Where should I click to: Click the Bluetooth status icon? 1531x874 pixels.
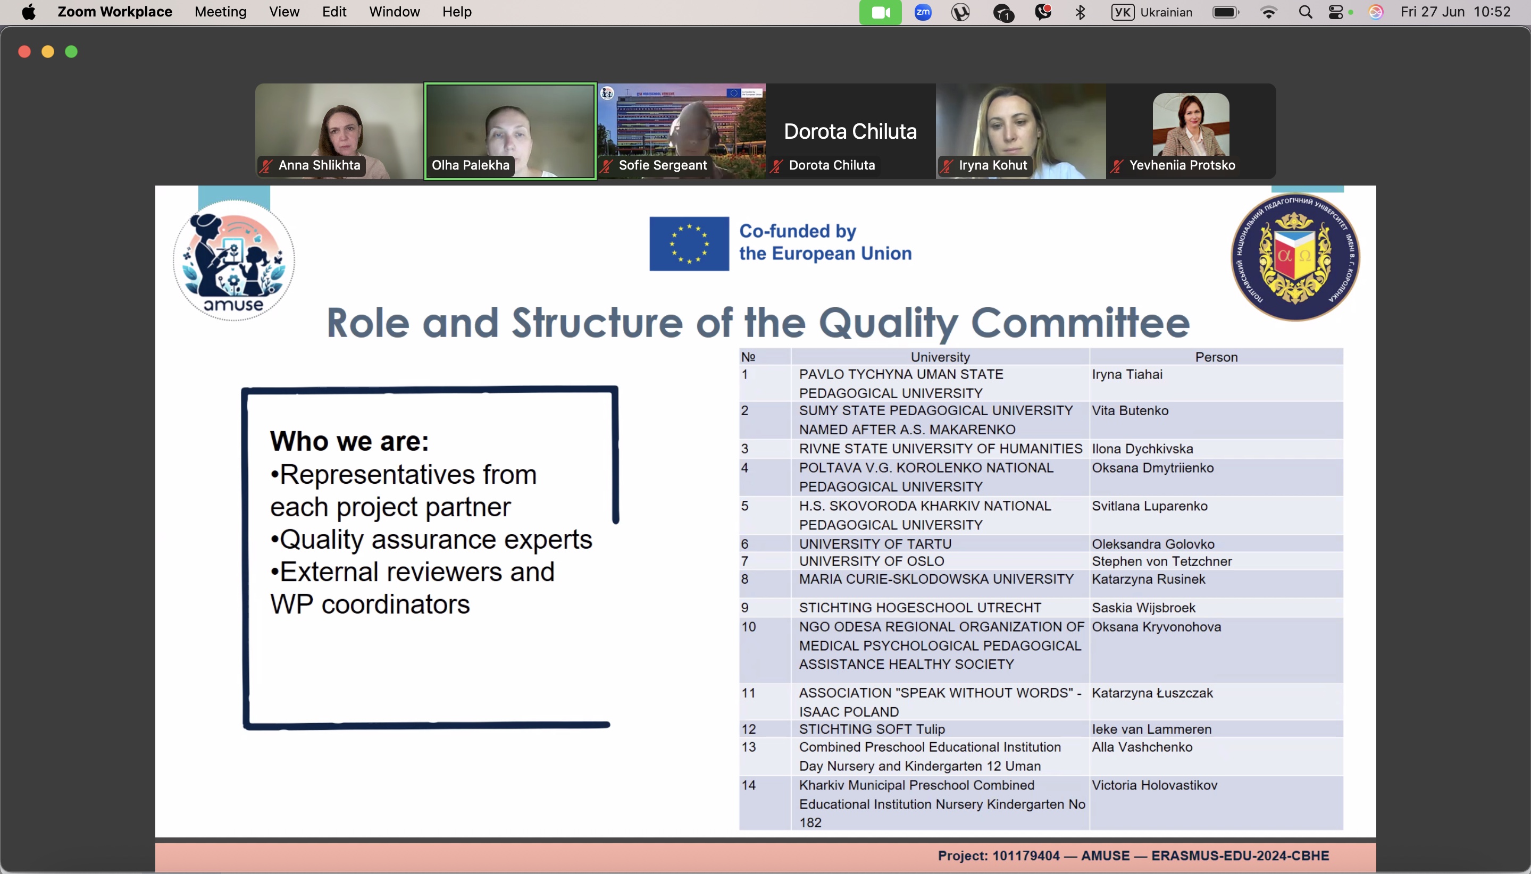coord(1080,12)
